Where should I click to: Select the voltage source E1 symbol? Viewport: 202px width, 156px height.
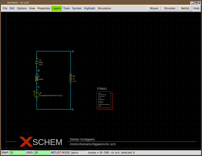tap(37, 94)
